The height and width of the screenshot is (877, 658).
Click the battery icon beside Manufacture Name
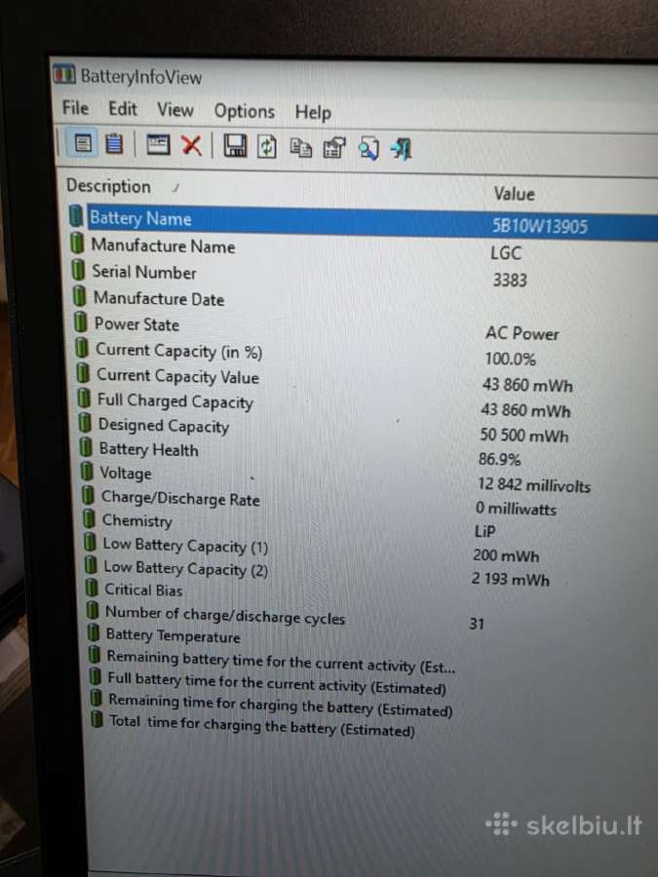pos(78,245)
